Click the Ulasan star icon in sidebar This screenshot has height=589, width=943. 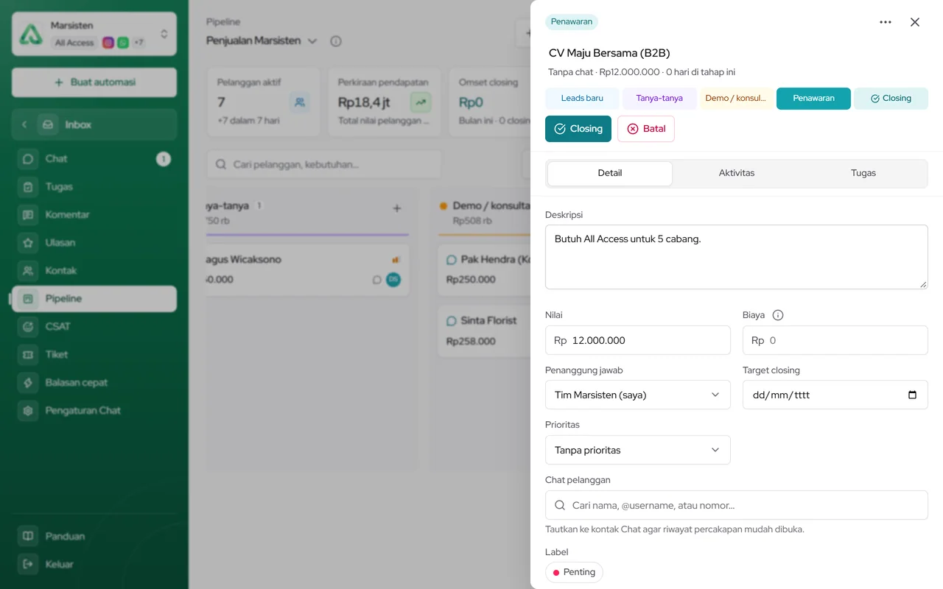click(28, 243)
